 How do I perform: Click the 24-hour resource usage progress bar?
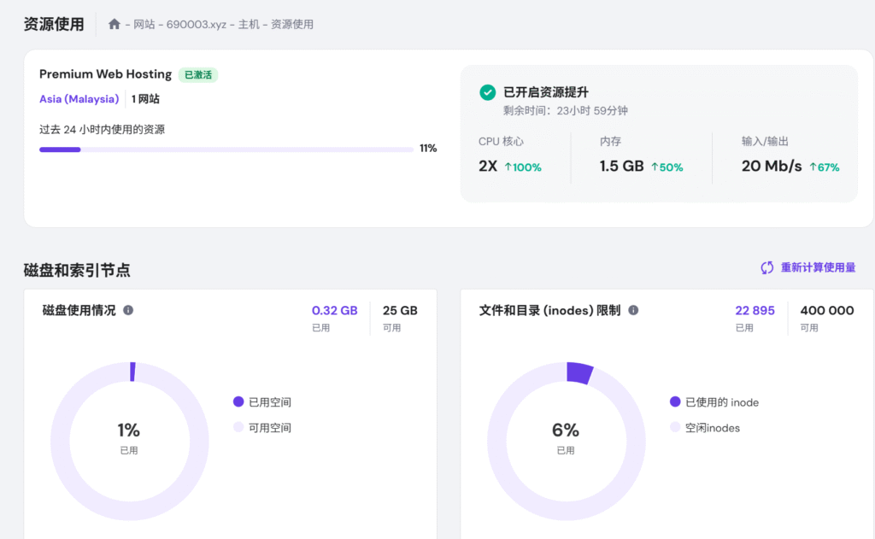226,149
